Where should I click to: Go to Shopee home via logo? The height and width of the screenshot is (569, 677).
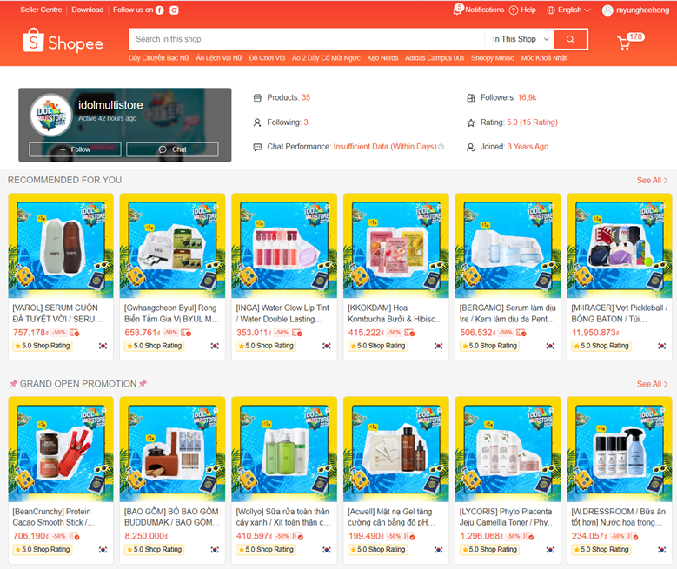[63, 41]
